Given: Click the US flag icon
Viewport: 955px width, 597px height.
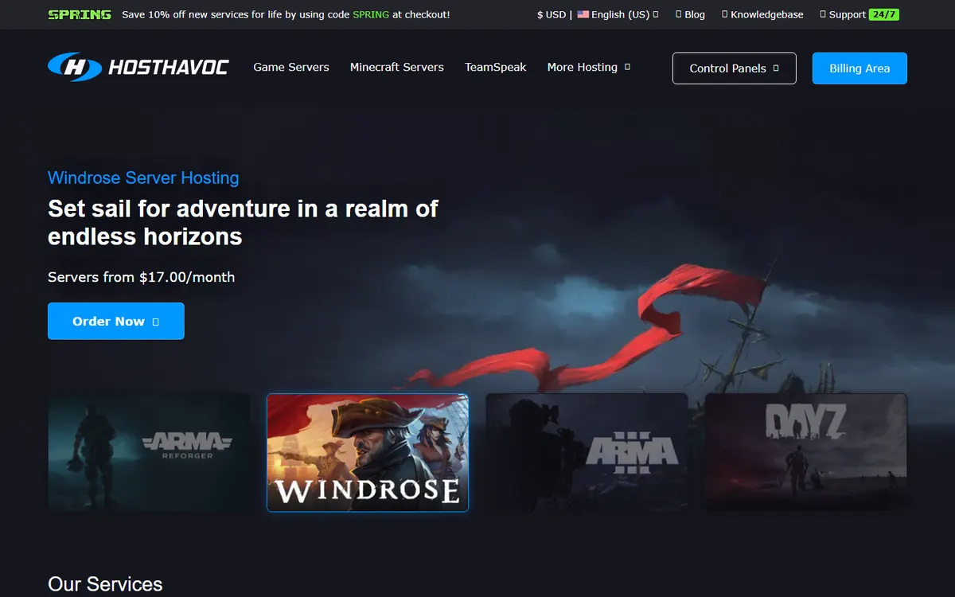Looking at the screenshot, I should [583, 14].
